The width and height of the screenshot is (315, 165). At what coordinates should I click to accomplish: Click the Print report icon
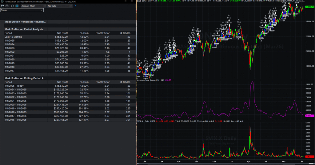pos(7,6)
